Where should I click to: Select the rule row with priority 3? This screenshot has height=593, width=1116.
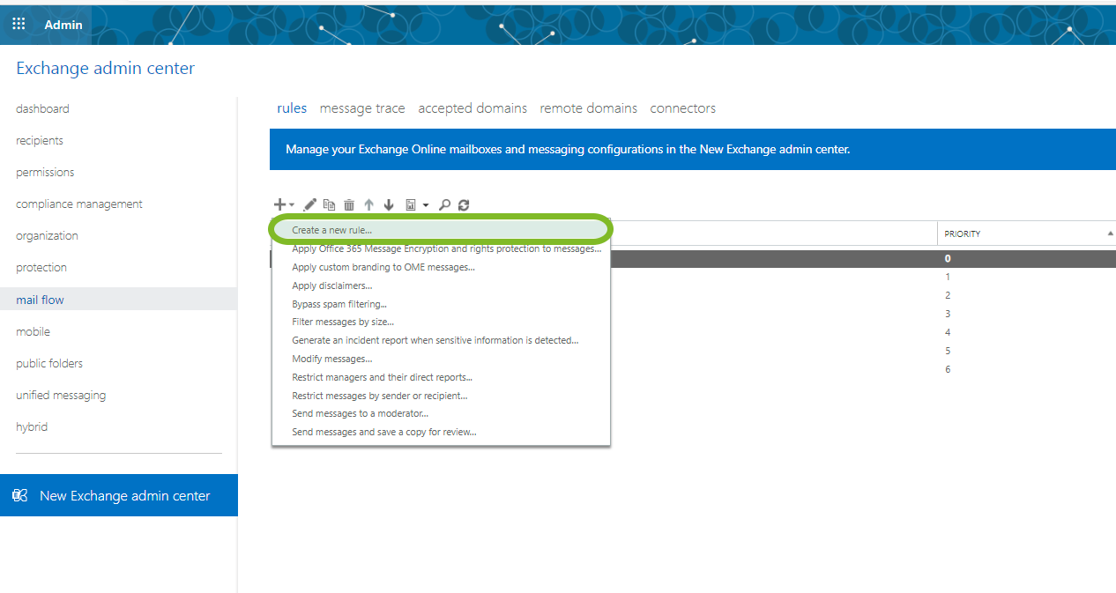click(948, 314)
